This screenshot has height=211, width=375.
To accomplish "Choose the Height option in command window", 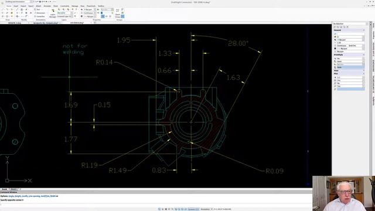I will [18, 196].
